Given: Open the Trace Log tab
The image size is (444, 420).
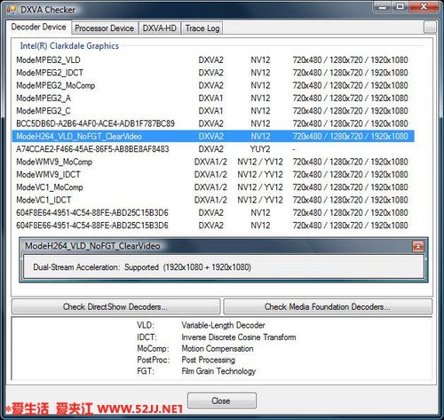Looking at the screenshot, I should pos(202,28).
